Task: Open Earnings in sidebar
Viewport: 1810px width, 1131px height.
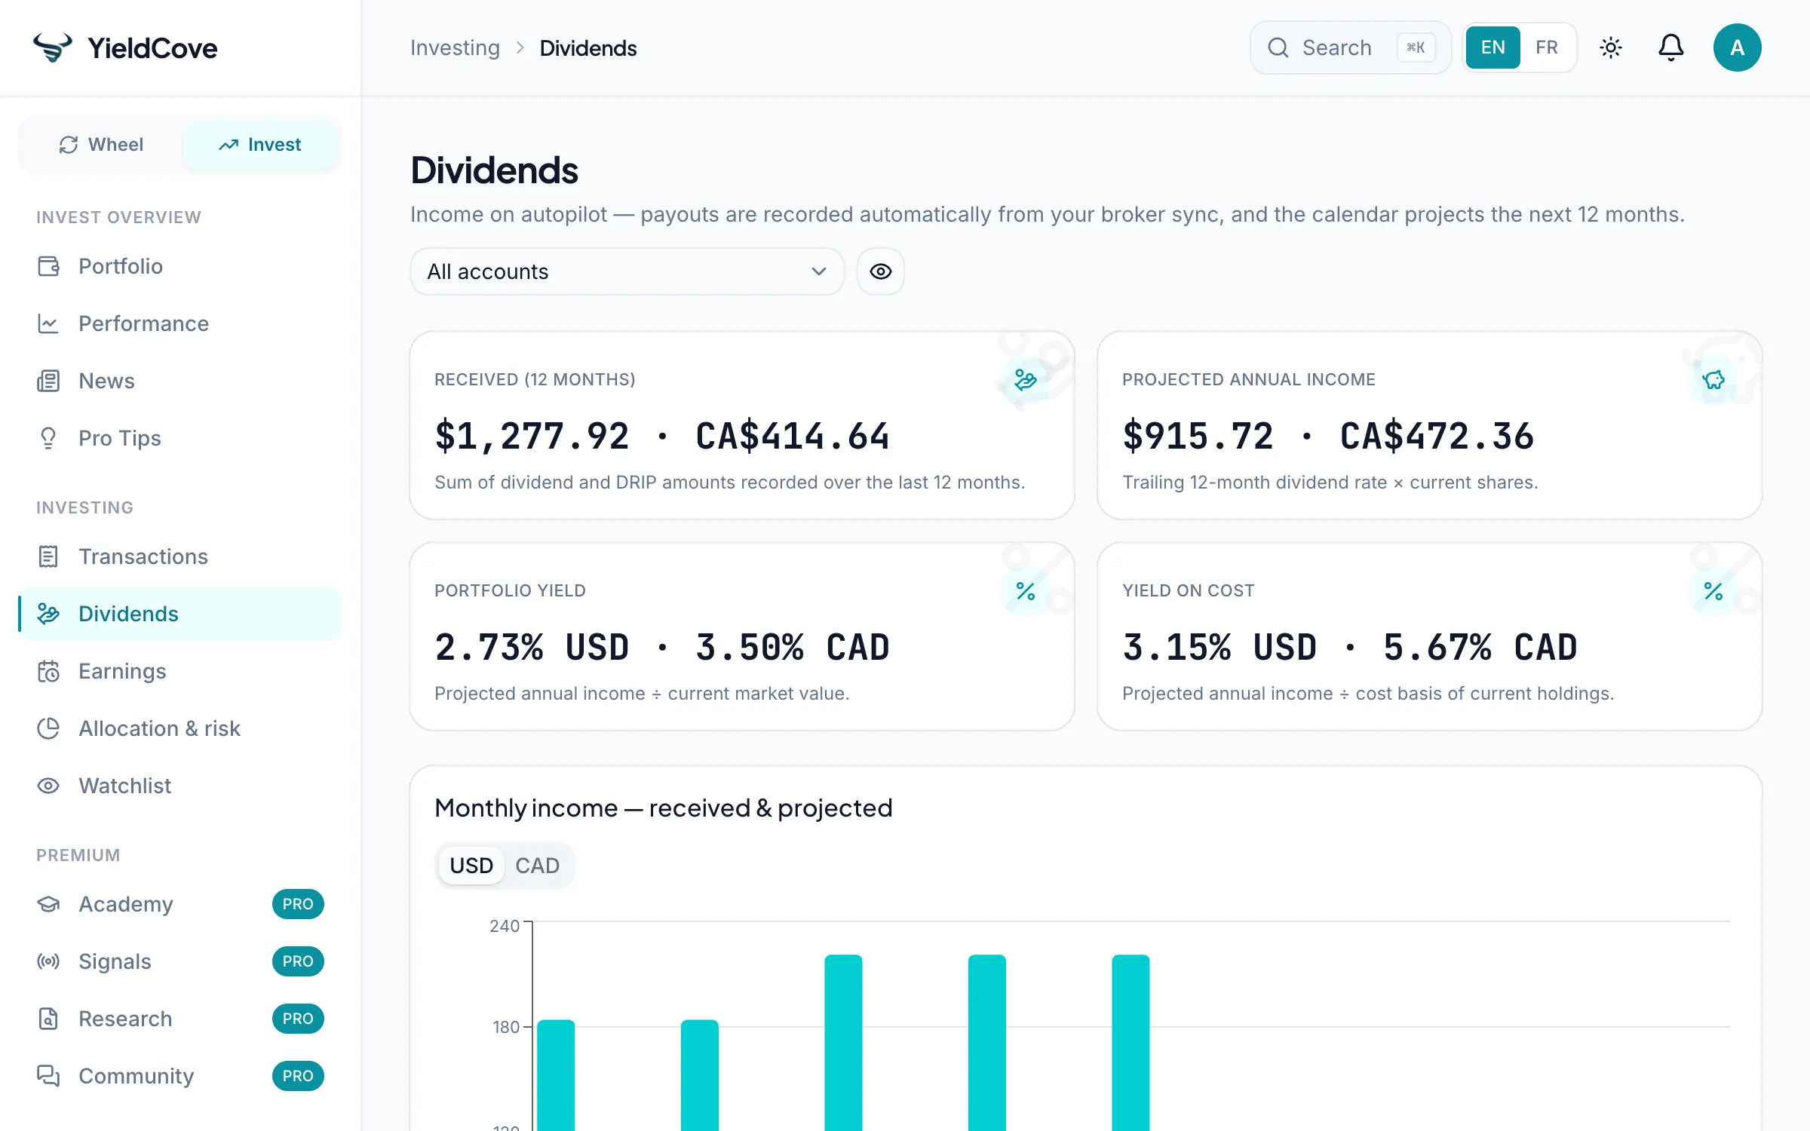Action: 180,671
